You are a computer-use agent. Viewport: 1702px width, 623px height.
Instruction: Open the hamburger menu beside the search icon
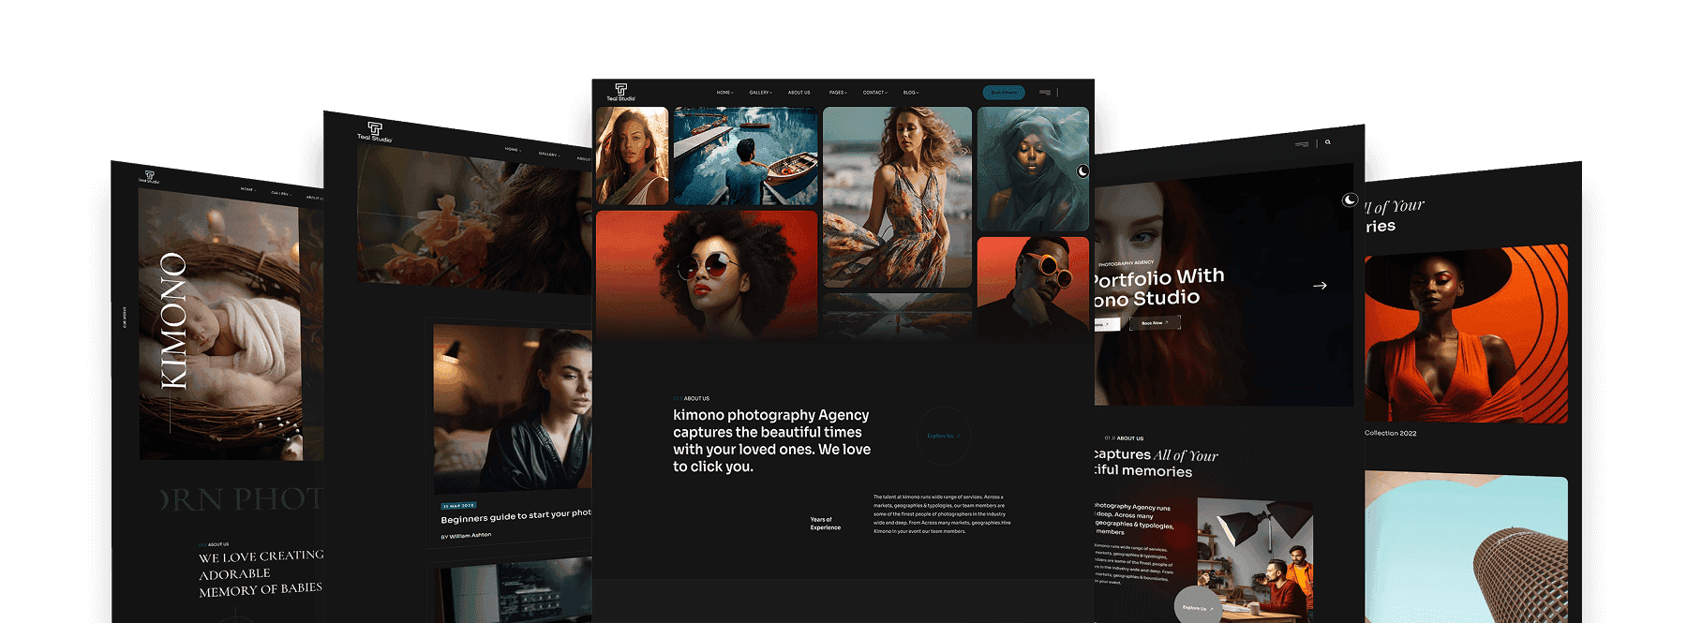click(1302, 144)
